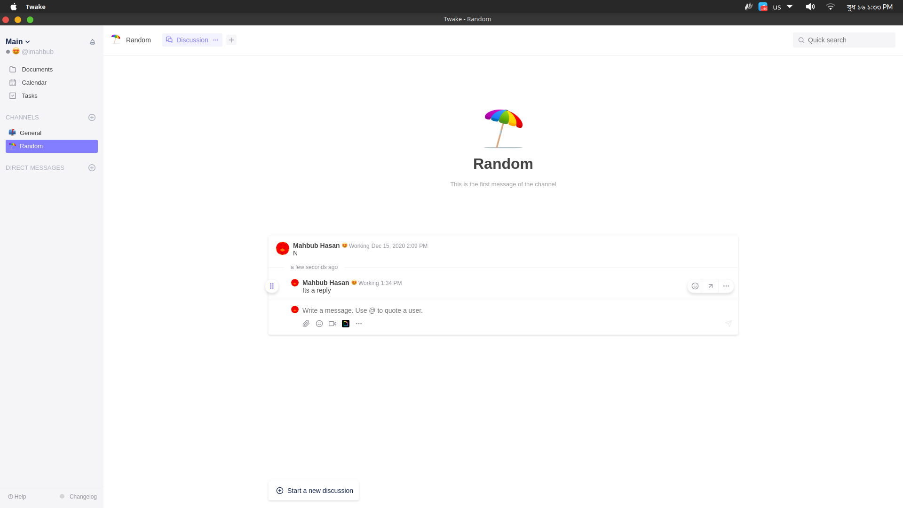The height and width of the screenshot is (508, 903).
Task: Open the Apple menu
Action: click(14, 7)
